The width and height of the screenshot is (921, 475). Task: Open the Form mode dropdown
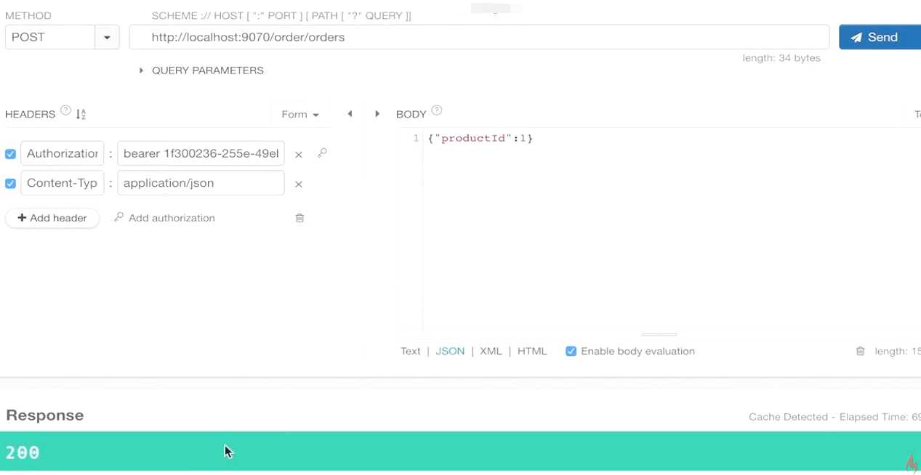pyautogui.click(x=300, y=114)
